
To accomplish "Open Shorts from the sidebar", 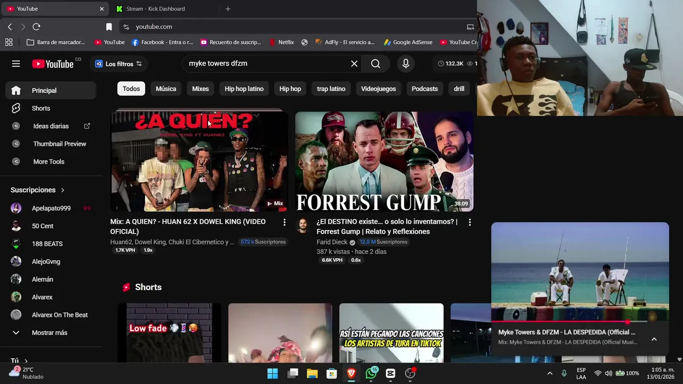I will pyautogui.click(x=51, y=108).
